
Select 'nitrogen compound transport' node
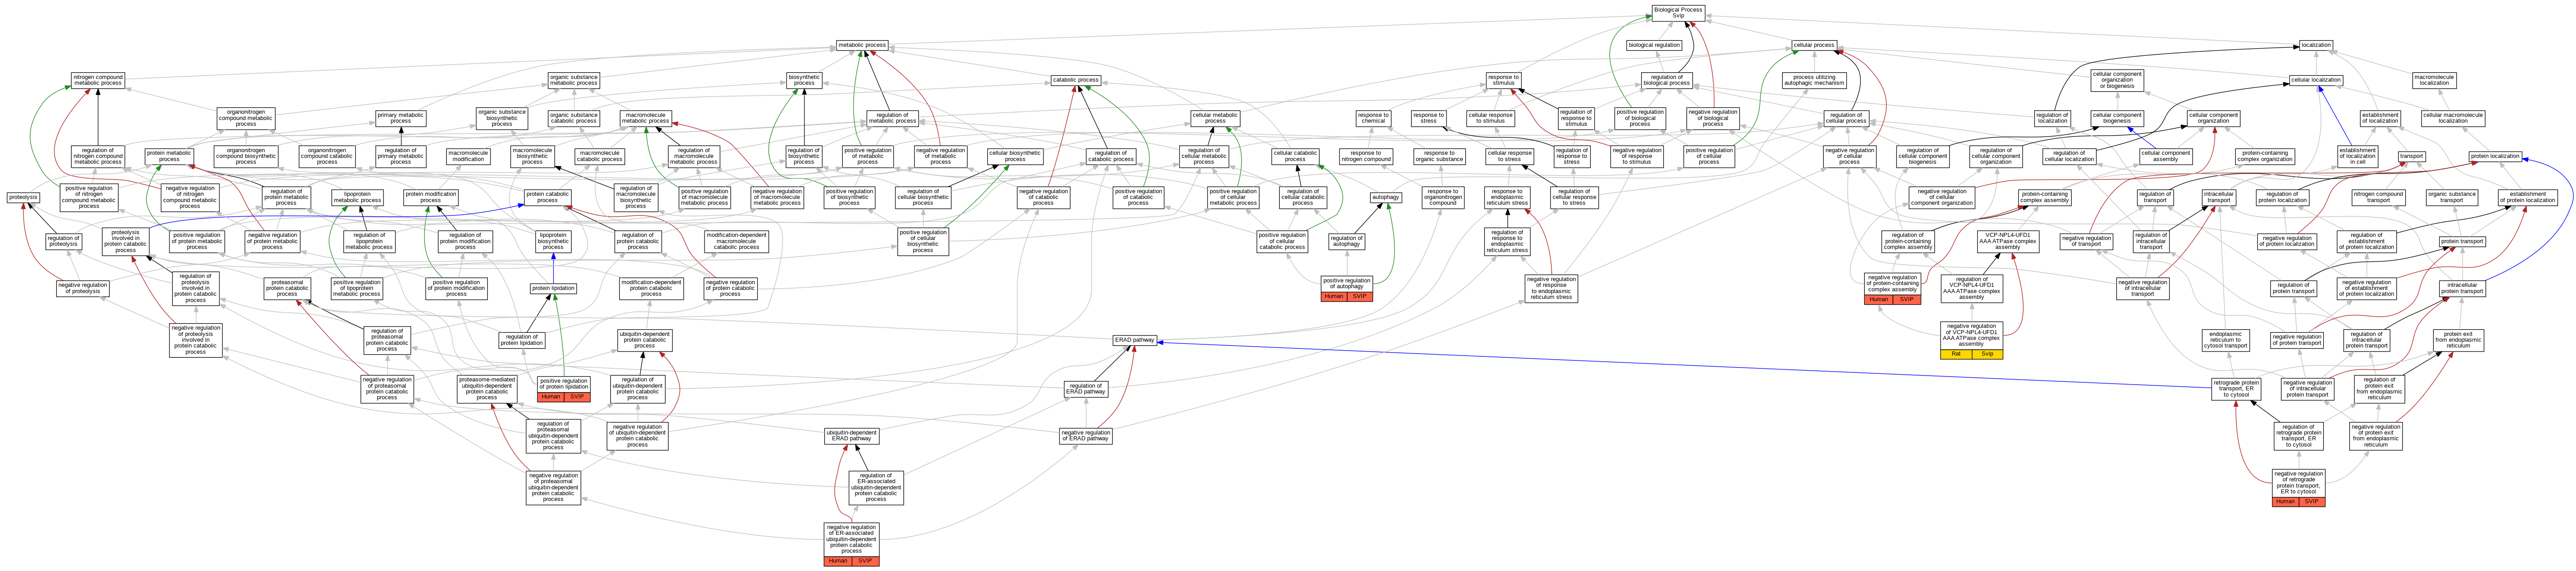2378,197
